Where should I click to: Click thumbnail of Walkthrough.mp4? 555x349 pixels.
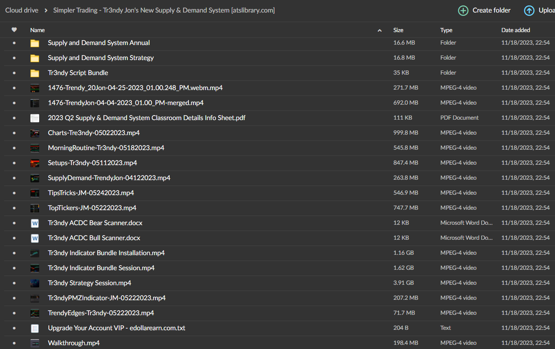tap(35, 343)
